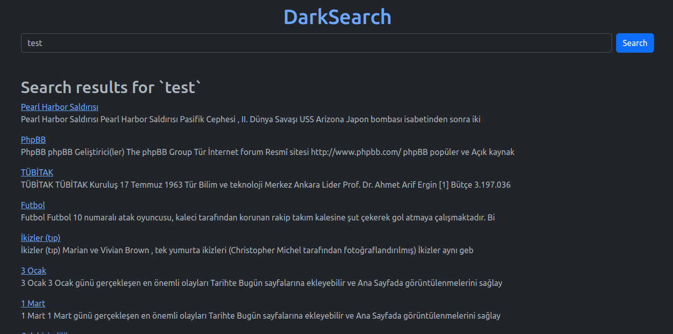The width and height of the screenshot is (673, 334).
Task: Click the DarkSearch title at top
Action: pos(337,17)
